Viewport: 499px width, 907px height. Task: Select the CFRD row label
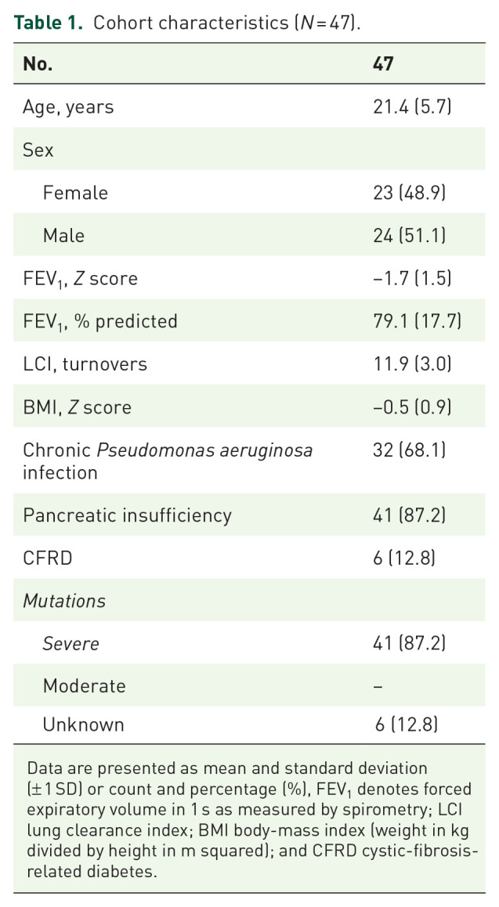(x=44, y=558)
